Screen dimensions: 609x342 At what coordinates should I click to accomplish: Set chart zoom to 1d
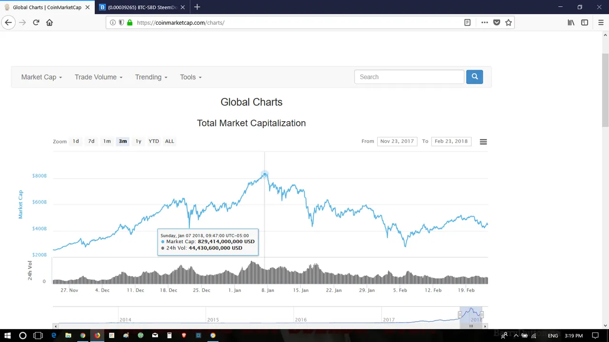point(76,141)
